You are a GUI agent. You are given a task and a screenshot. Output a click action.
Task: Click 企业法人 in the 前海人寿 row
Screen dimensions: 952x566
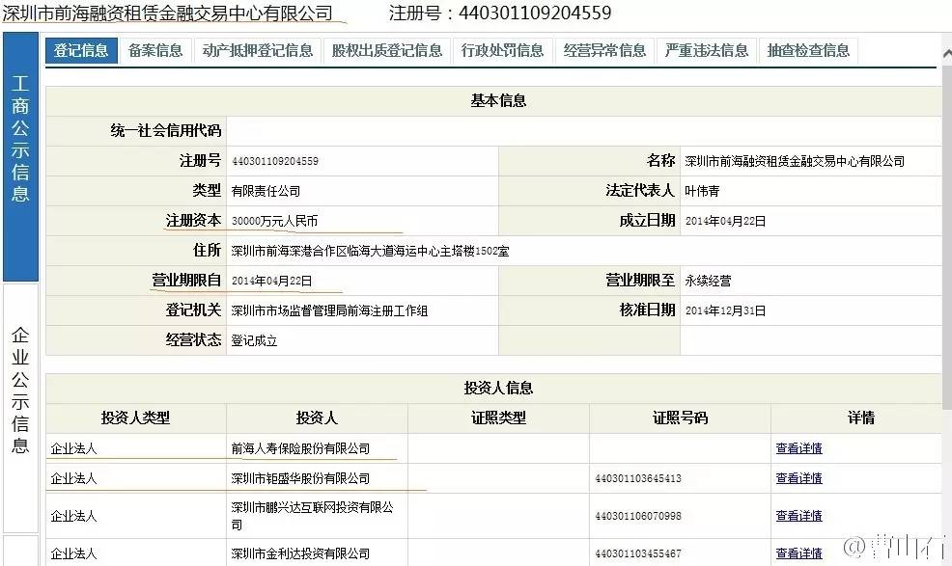(73, 448)
